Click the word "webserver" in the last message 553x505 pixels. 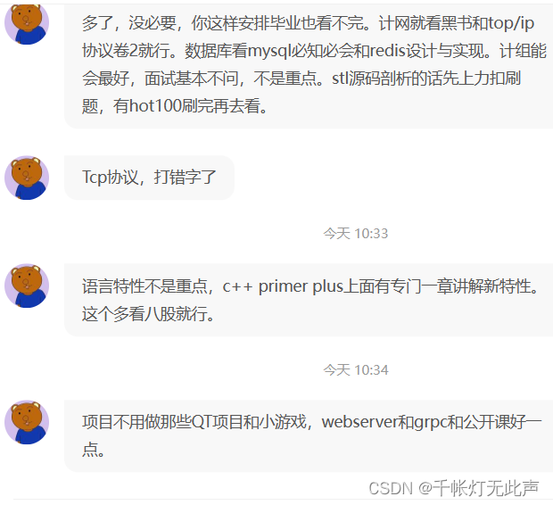tap(359, 422)
